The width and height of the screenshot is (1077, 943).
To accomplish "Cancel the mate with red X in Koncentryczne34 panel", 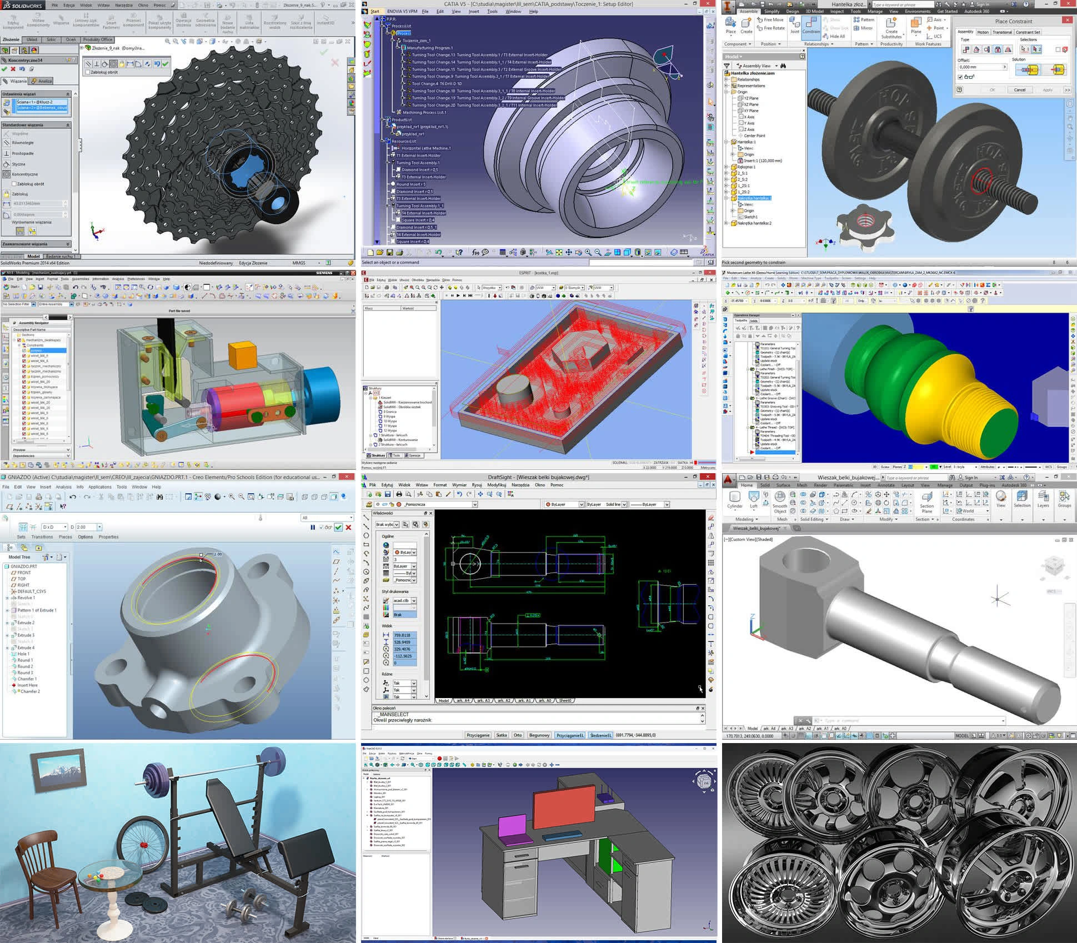I will [x=13, y=69].
